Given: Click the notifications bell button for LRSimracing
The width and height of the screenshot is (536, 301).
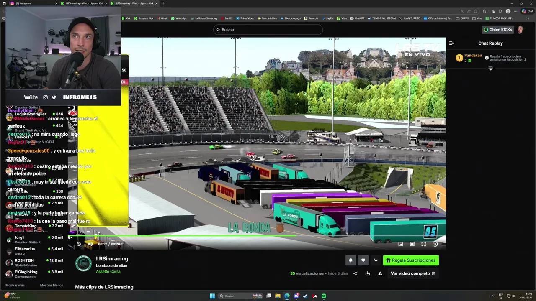Looking at the screenshot, I should coord(351,260).
